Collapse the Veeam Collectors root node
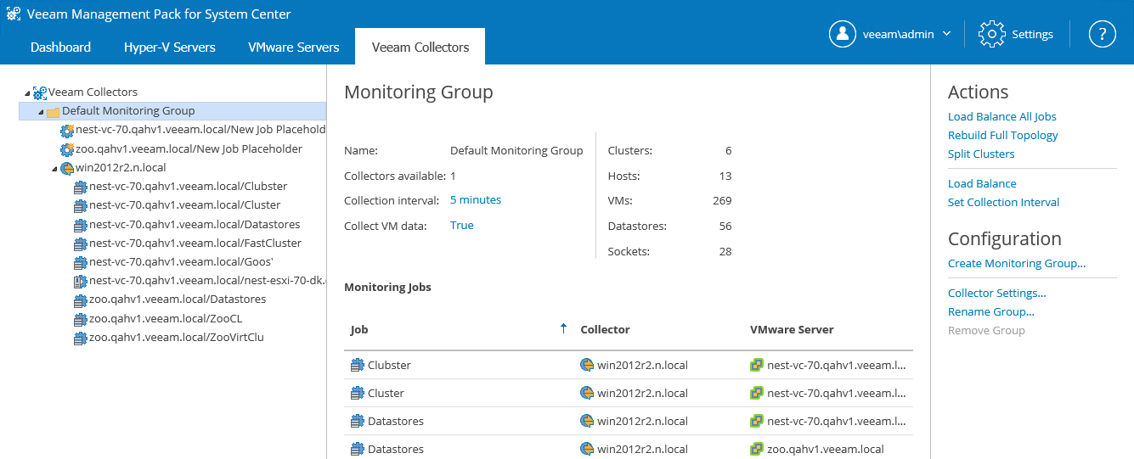The width and height of the screenshot is (1134, 459). 27,92
